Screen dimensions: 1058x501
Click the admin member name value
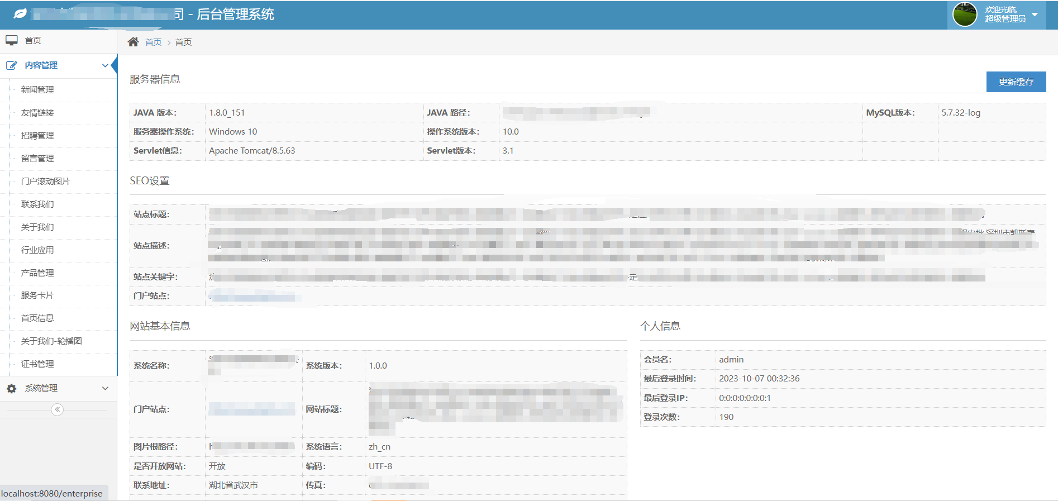click(731, 359)
